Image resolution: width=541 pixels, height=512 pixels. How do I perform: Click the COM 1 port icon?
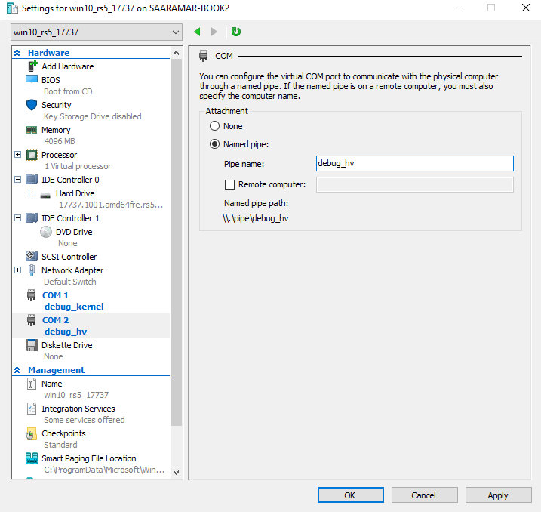[32, 295]
